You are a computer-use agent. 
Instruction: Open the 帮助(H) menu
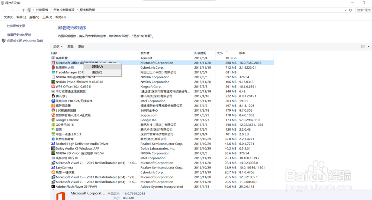61,17
